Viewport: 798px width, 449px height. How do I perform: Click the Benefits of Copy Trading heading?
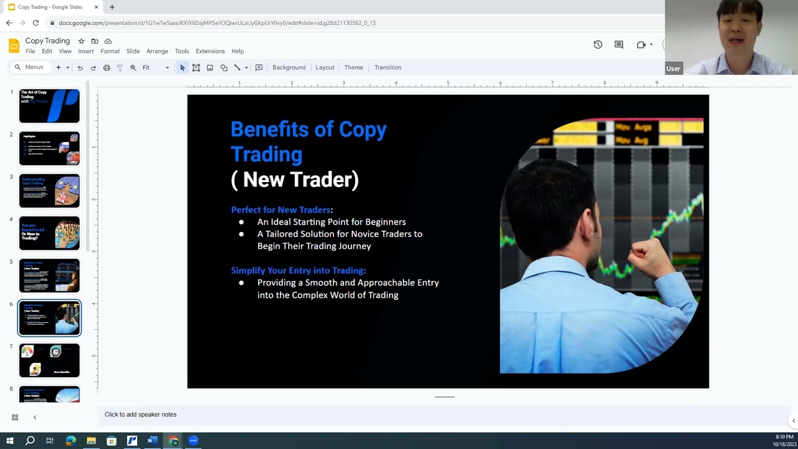(309, 142)
